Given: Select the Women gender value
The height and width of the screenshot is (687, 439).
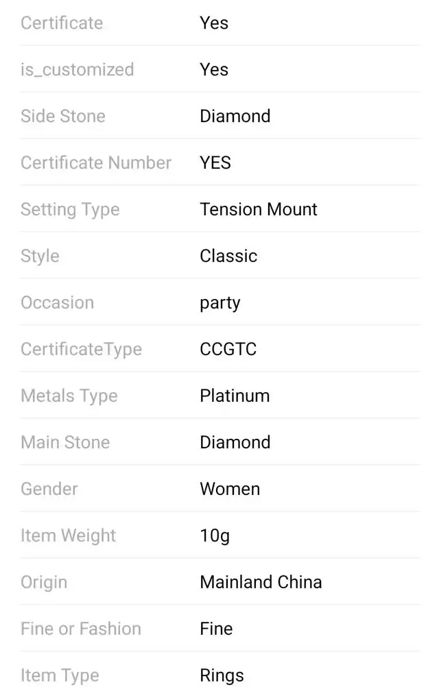Looking at the screenshot, I should [x=230, y=489].
